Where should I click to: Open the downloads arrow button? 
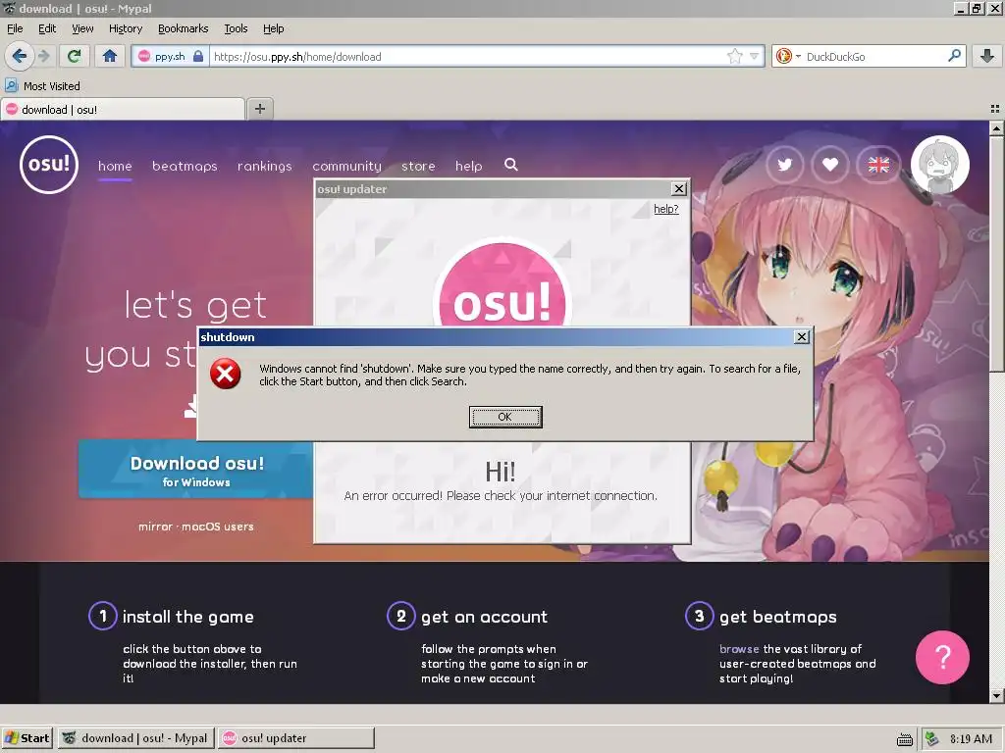987,56
